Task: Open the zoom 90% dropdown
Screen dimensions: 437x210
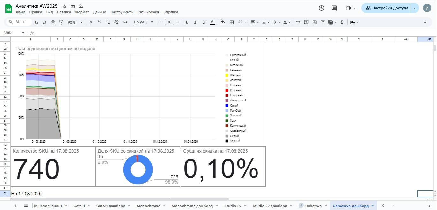Action: (x=75, y=22)
